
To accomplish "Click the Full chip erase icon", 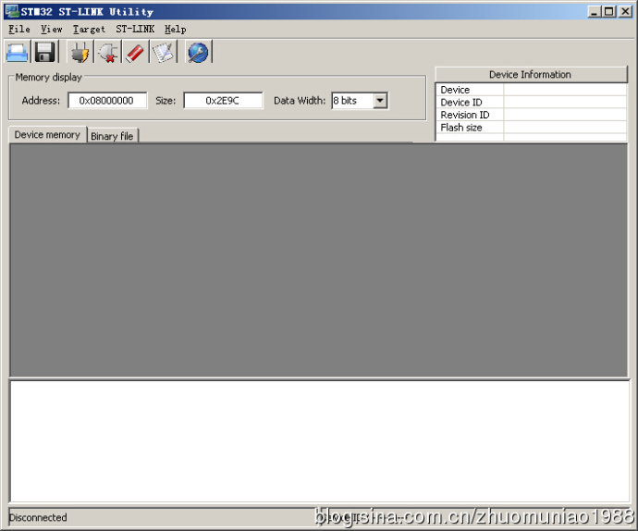I will [x=135, y=53].
